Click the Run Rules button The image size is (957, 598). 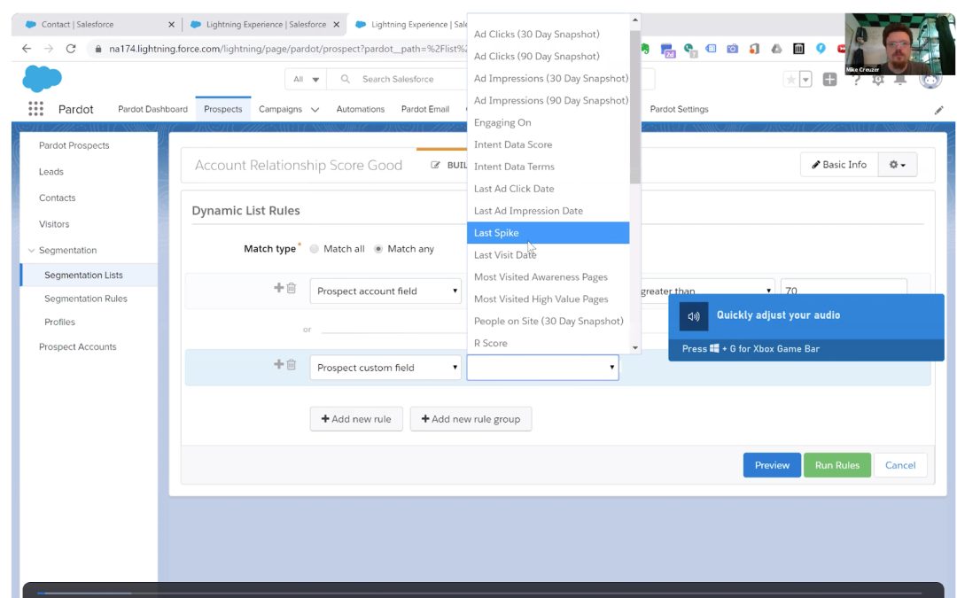836,465
